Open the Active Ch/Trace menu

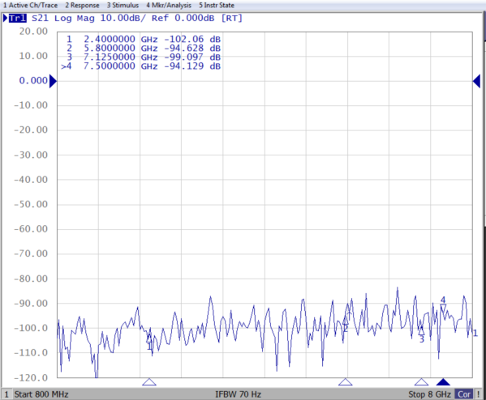[30, 5]
